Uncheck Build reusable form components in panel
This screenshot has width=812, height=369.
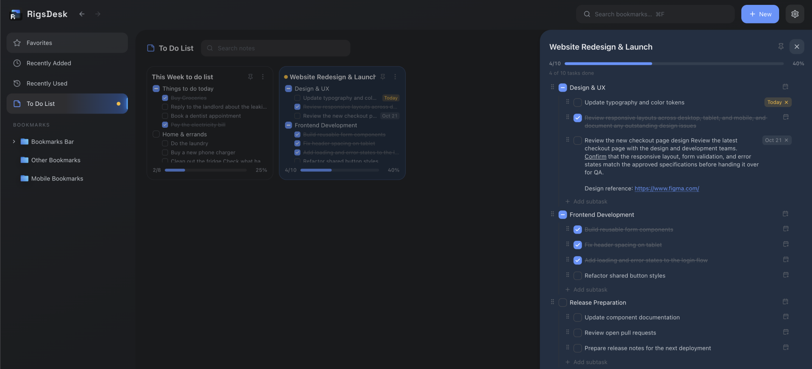(577, 230)
